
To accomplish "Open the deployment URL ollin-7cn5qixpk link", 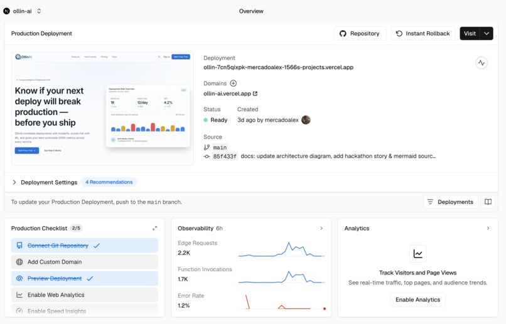I will tap(278, 67).
